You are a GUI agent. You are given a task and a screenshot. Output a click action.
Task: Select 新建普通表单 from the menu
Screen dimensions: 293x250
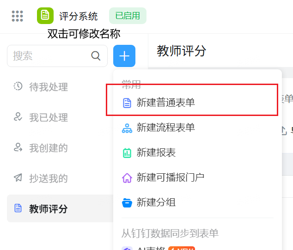pos(165,103)
